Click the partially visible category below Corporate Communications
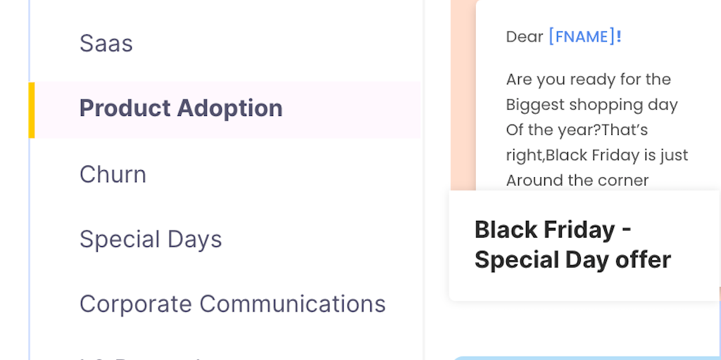The height and width of the screenshot is (360, 721). (x=141, y=356)
